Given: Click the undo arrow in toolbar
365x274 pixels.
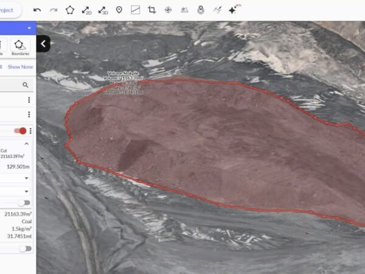Looking at the screenshot, I should (38, 10).
